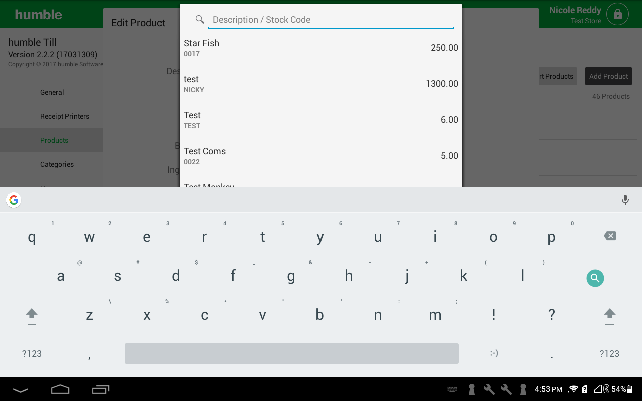This screenshot has width=642, height=401.
Task: Tap the letter n key
Action: (378, 315)
